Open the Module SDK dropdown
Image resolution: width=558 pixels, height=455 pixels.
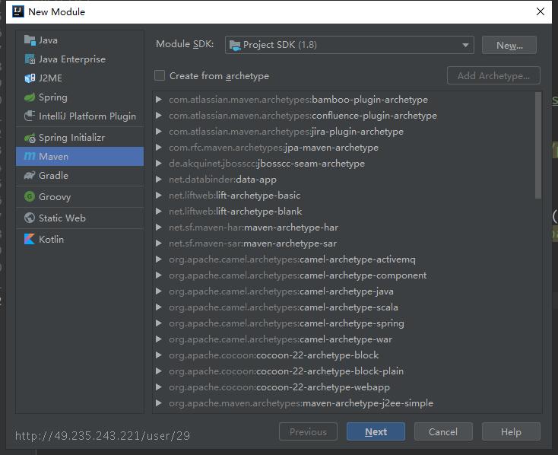(349, 45)
